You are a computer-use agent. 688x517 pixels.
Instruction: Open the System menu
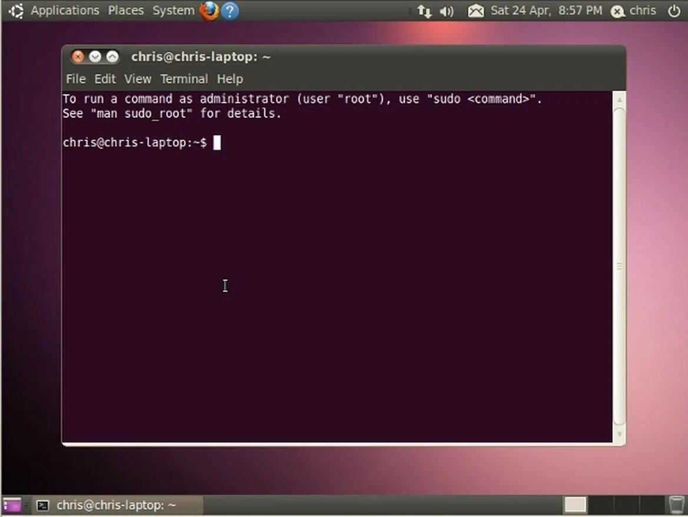click(x=173, y=10)
